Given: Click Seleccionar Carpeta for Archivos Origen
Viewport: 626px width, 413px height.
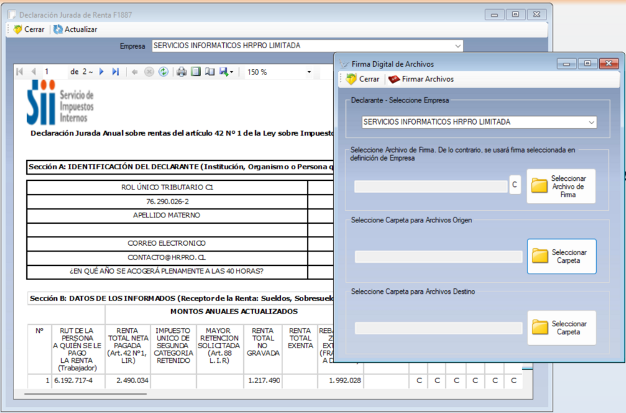Looking at the screenshot, I should tap(562, 257).
